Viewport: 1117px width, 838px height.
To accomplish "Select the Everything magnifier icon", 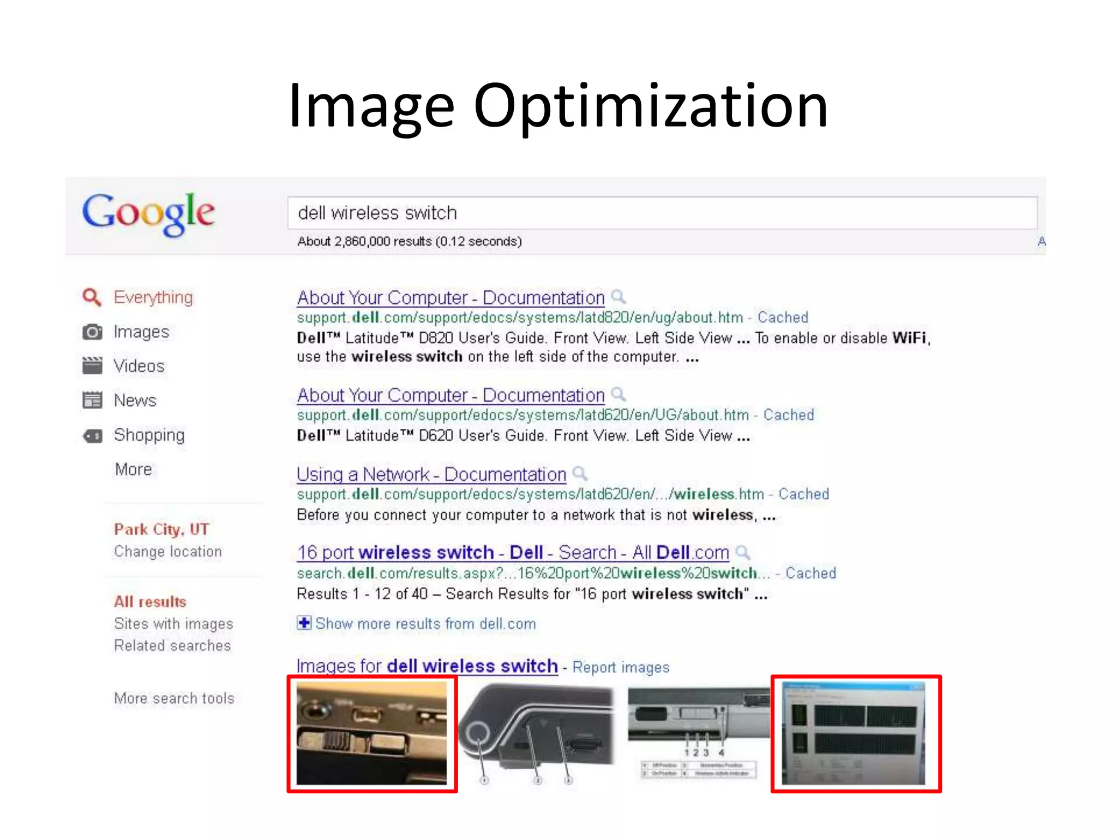I will (x=92, y=297).
